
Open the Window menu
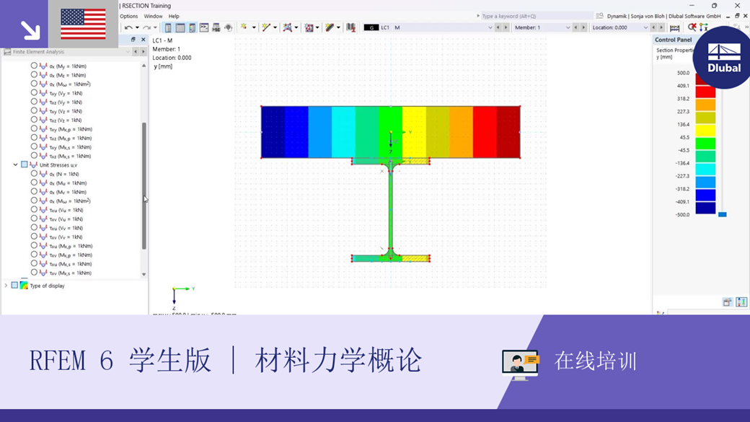(x=153, y=17)
